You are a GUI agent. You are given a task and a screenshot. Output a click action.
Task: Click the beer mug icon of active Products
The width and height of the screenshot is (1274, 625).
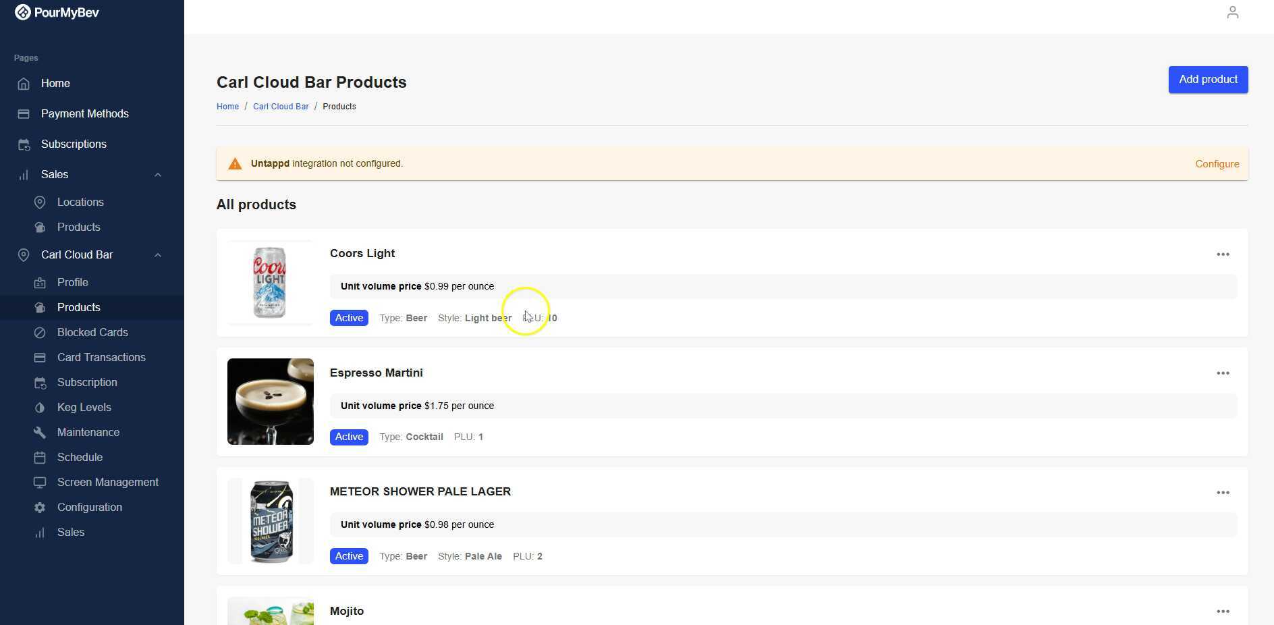40,308
